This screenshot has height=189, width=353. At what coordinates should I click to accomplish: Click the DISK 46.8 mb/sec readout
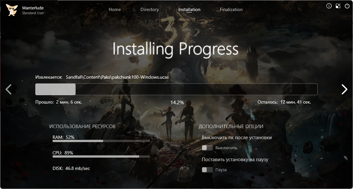tap(71, 168)
